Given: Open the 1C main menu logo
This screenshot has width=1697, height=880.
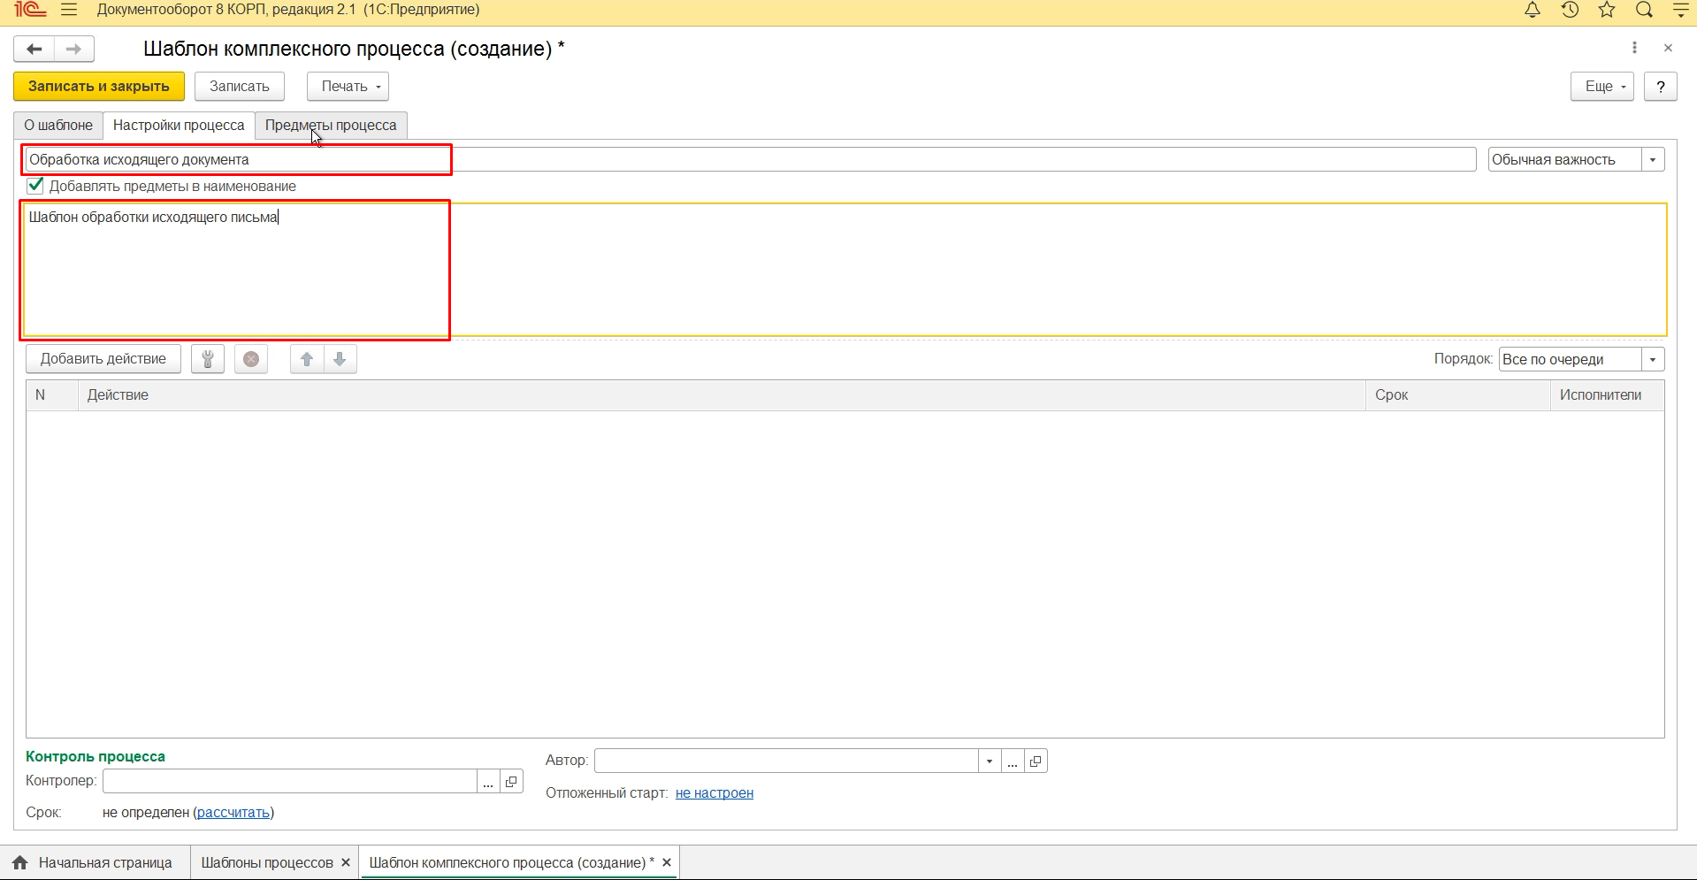Looking at the screenshot, I should coord(29,10).
